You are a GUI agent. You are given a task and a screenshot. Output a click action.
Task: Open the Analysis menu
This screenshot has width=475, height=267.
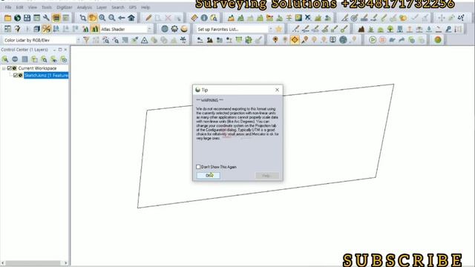point(85,7)
